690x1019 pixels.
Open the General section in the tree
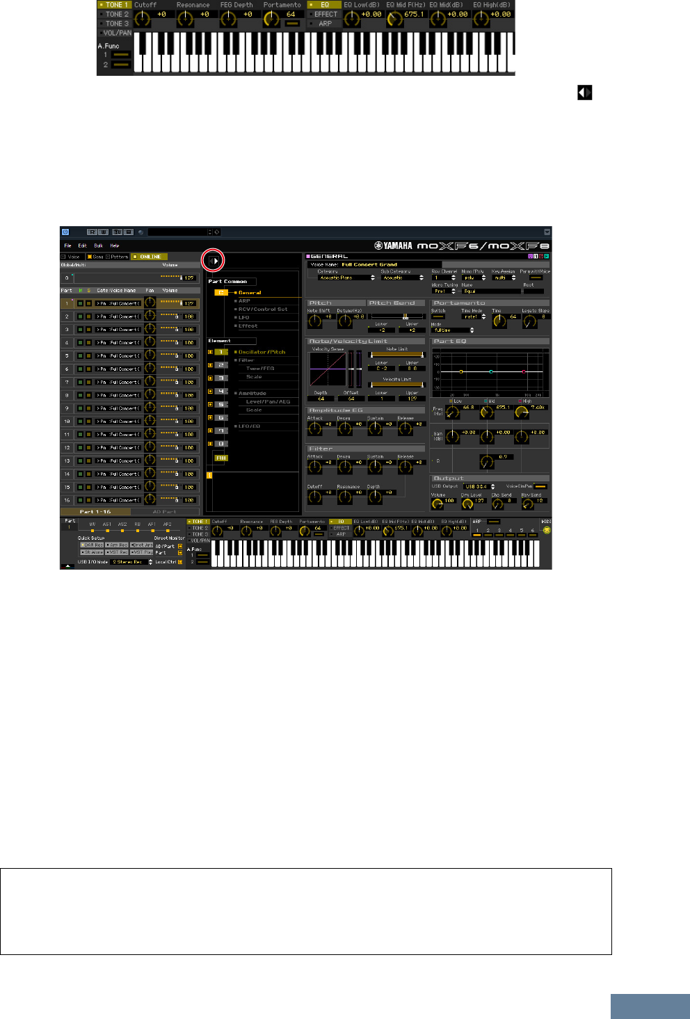(250, 293)
